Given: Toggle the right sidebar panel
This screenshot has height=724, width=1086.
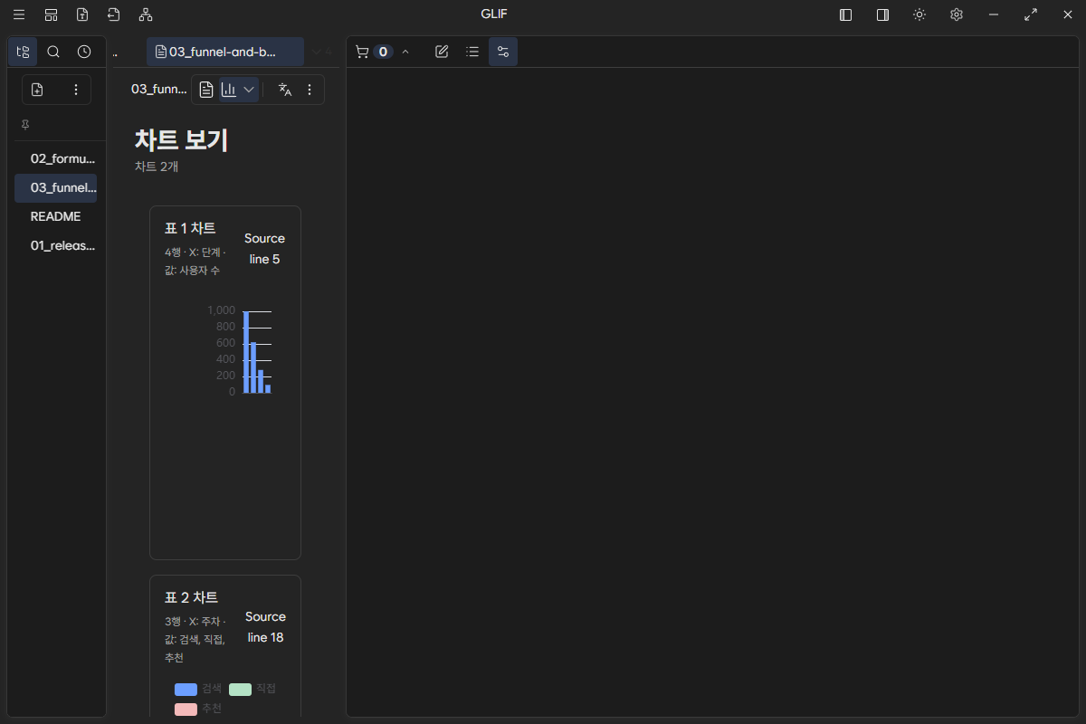Looking at the screenshot, I should tap(882, 14).
